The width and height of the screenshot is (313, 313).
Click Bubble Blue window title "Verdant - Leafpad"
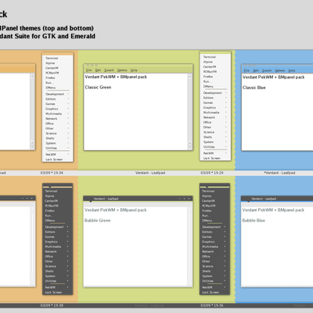(x=264, y=199)
